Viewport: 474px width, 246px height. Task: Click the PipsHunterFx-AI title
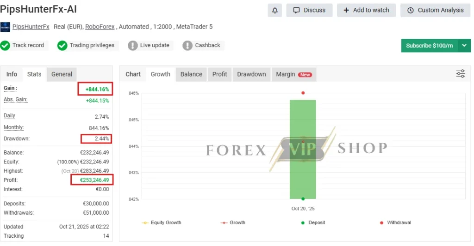coord(38,9)
